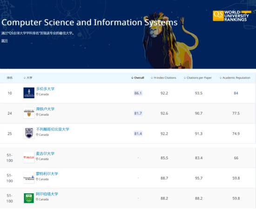Click the QS World University Rankings logo
Viewport: 256px width, 209px height.
click(x=231, y=16)
